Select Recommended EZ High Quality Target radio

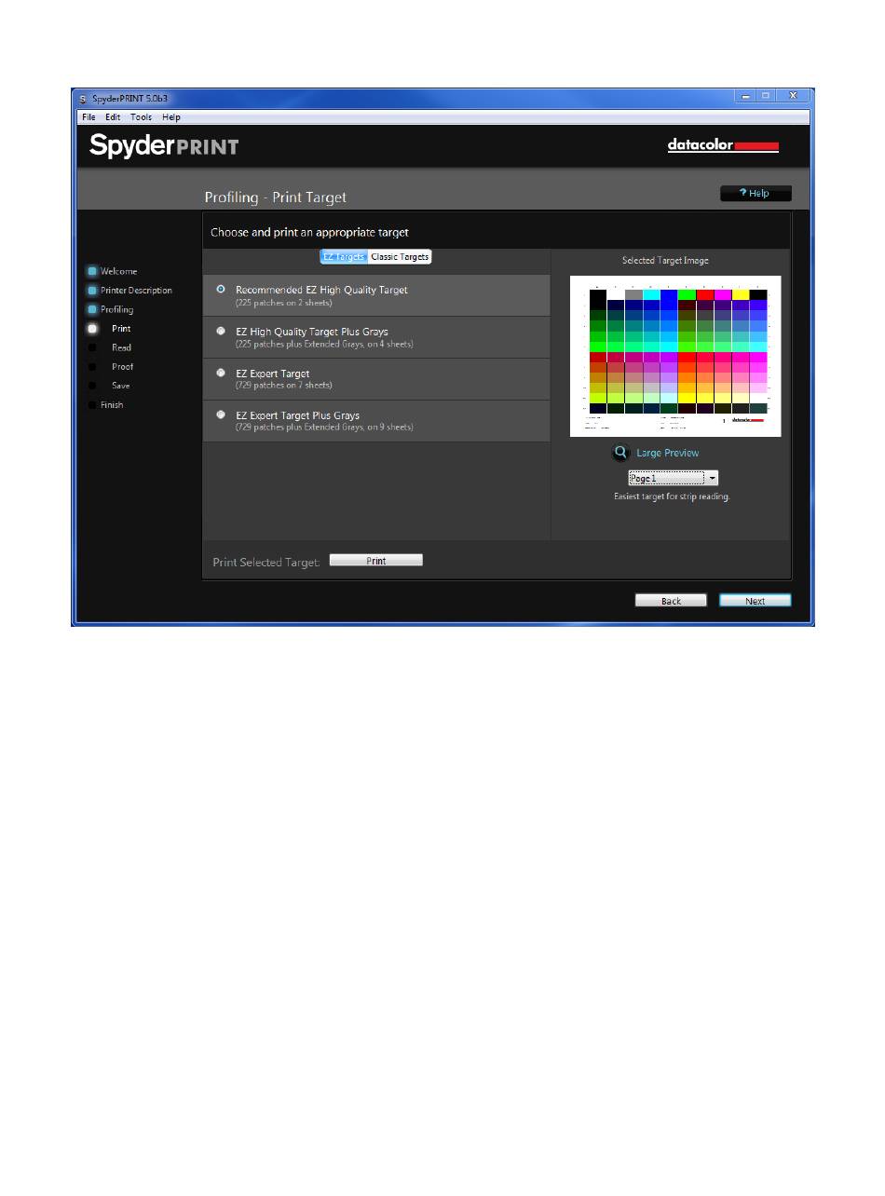click(221, 290)
